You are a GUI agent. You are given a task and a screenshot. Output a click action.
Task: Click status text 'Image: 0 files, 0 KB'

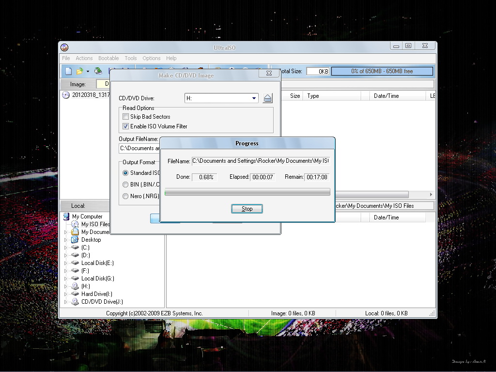293,313
